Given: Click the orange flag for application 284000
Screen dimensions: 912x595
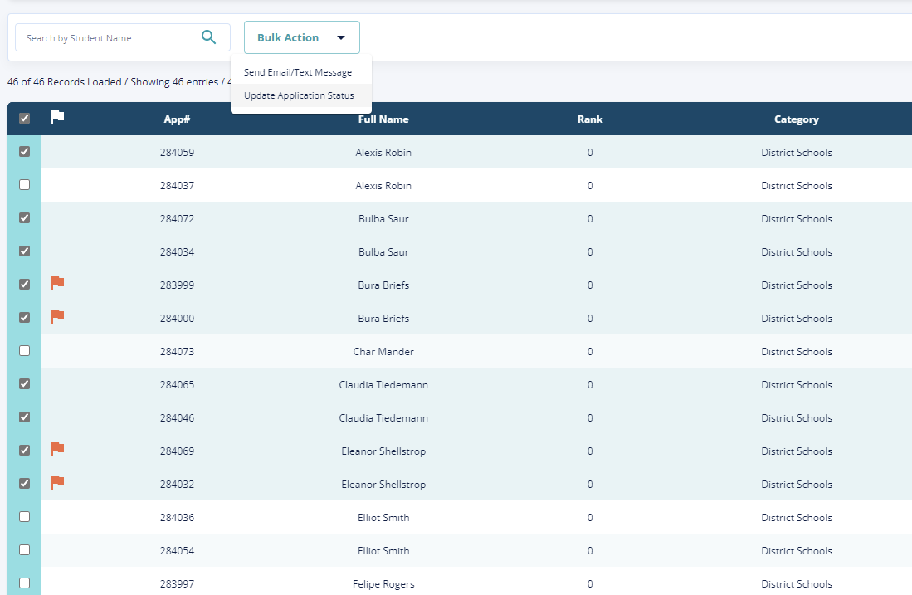Looking at the screenshot, I should click(57, 317).
